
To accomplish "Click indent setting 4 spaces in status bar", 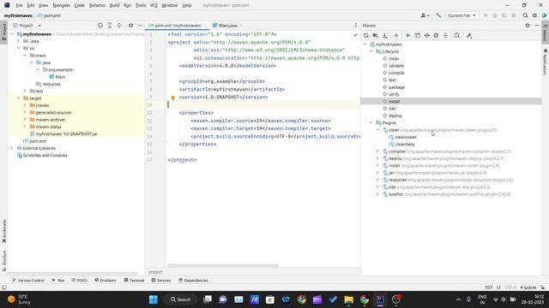I will tap(528, 287).
